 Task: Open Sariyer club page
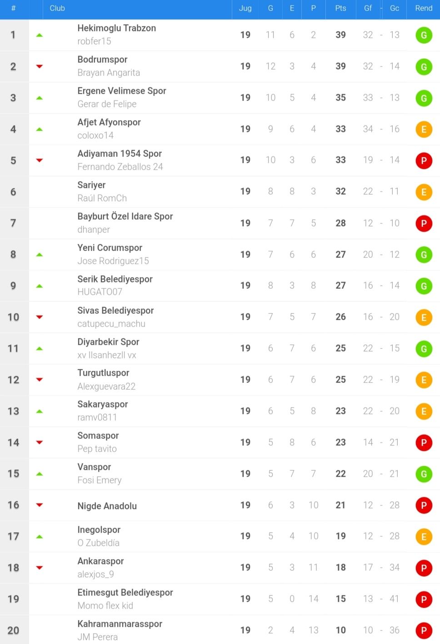[91, 185]
